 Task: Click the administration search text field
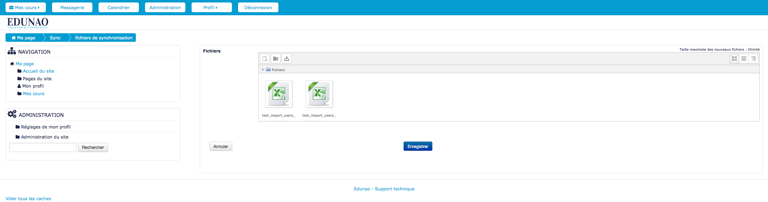coord(43,147)
